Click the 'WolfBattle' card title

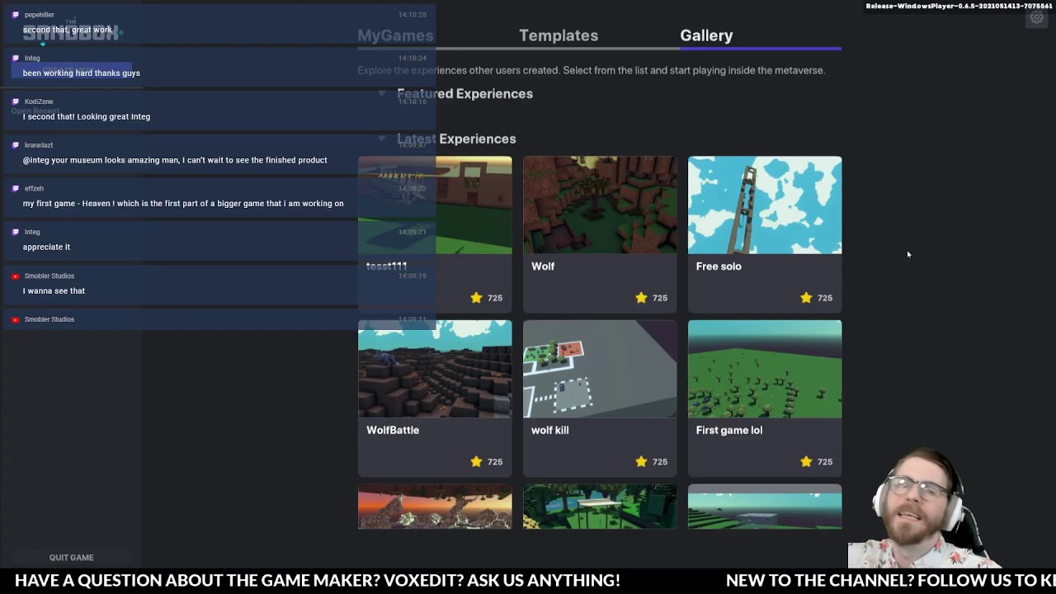pyautogui.click(x=393, y=430)
